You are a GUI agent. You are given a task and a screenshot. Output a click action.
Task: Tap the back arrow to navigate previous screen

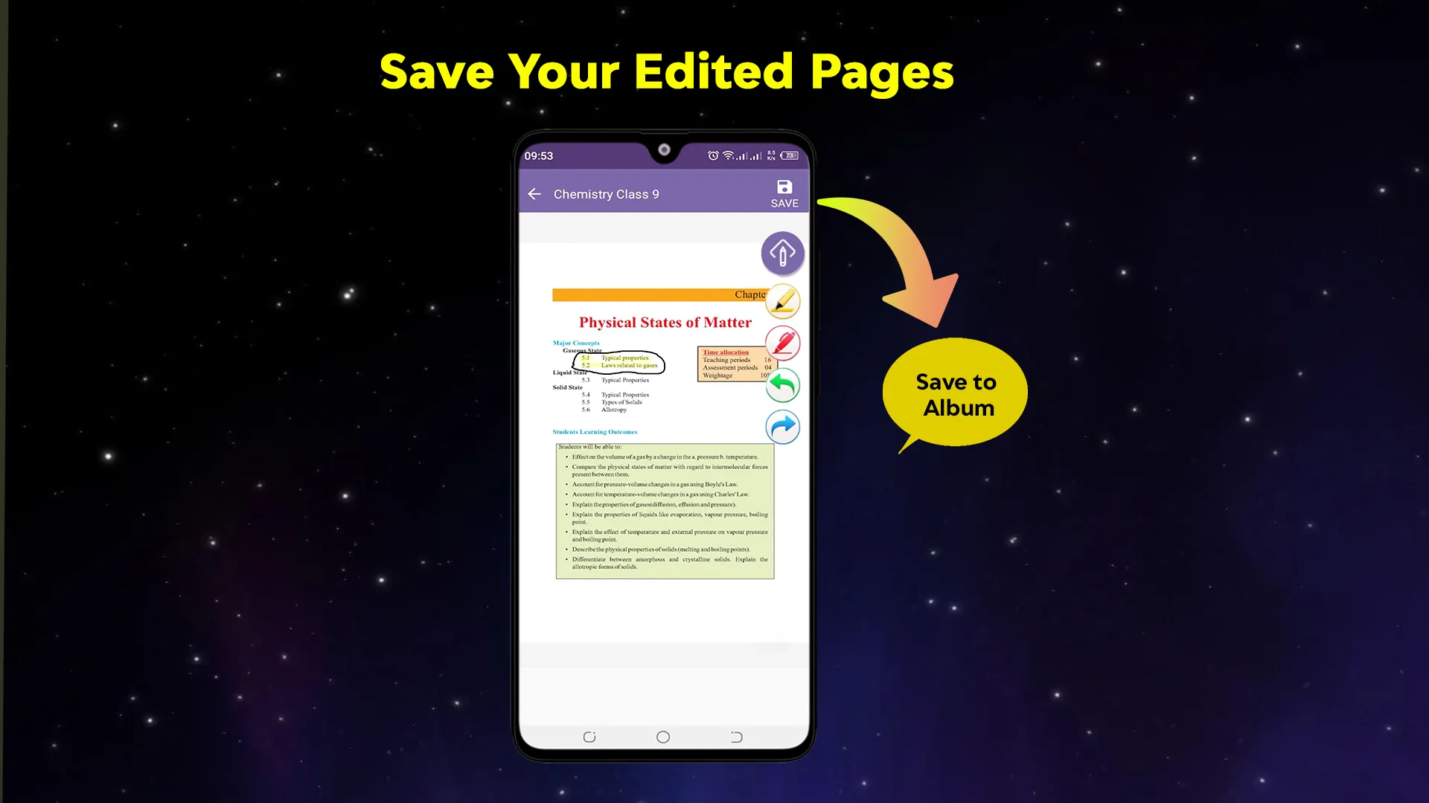(535, 193)
